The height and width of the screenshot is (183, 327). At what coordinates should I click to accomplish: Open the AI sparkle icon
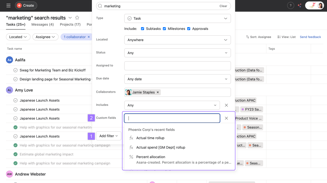pyautogui.click(x=299, y=6)
